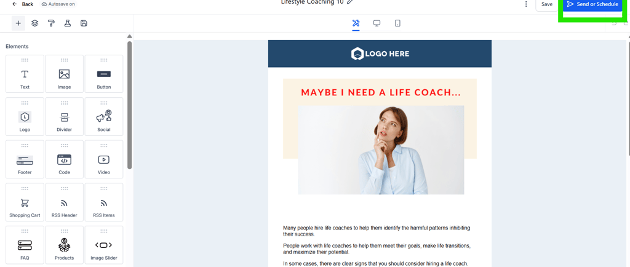Screen dimensions: 630x267
Task: Click paragraph starting 'People work with life coaches'
Action: (x=377, y=249)
